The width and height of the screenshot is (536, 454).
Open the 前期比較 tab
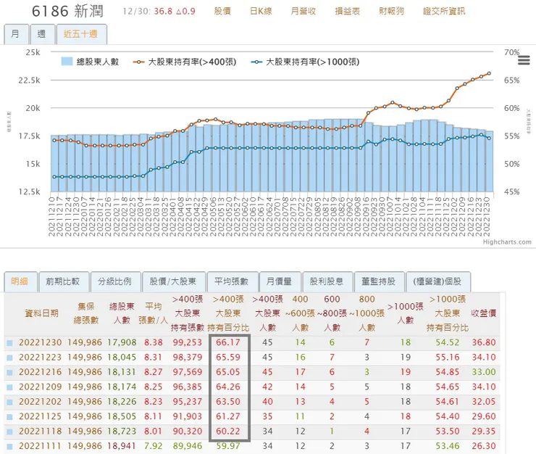64,281
